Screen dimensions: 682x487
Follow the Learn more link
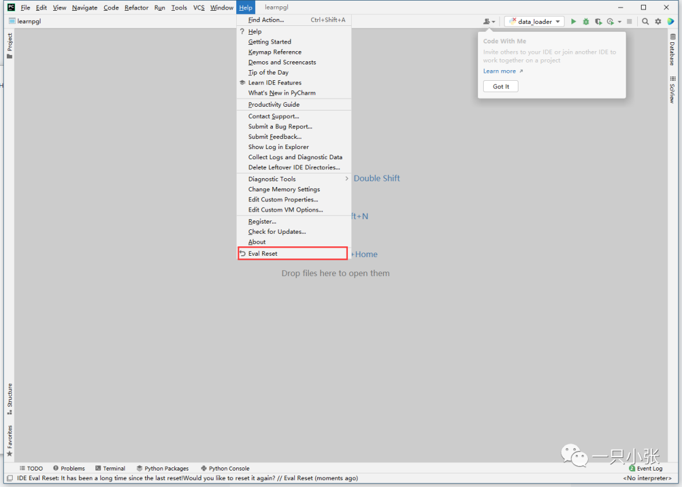click(503, 71)
